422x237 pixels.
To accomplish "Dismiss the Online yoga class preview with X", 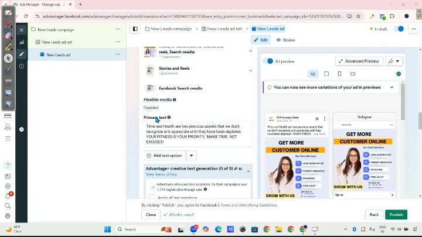I will point(317,118).
